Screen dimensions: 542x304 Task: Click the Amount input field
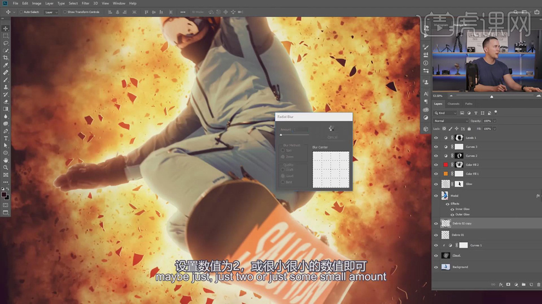(301, 129)
